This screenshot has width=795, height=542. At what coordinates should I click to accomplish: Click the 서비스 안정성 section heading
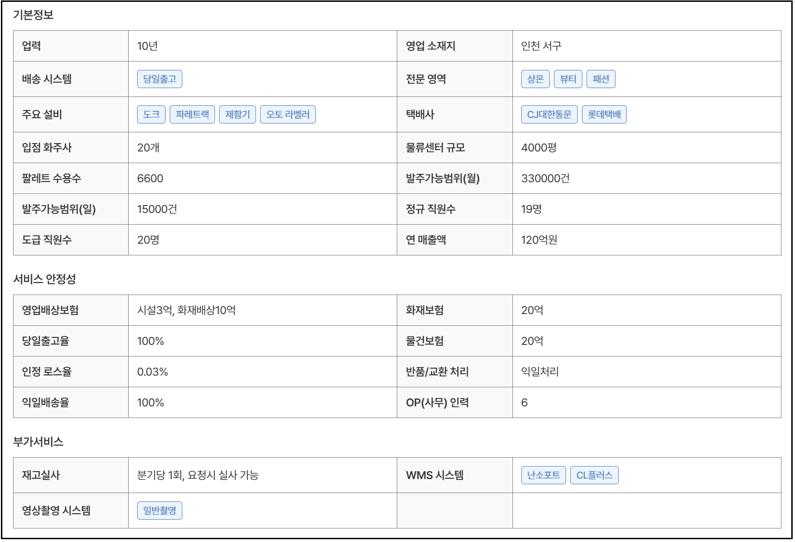pos(44,279)
